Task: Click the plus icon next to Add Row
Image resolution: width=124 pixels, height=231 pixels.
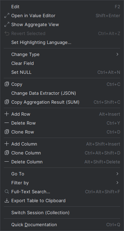Action: tap(7, 114)
